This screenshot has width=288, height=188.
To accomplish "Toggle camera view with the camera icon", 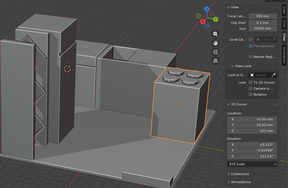I will click(x=215, y=52).
